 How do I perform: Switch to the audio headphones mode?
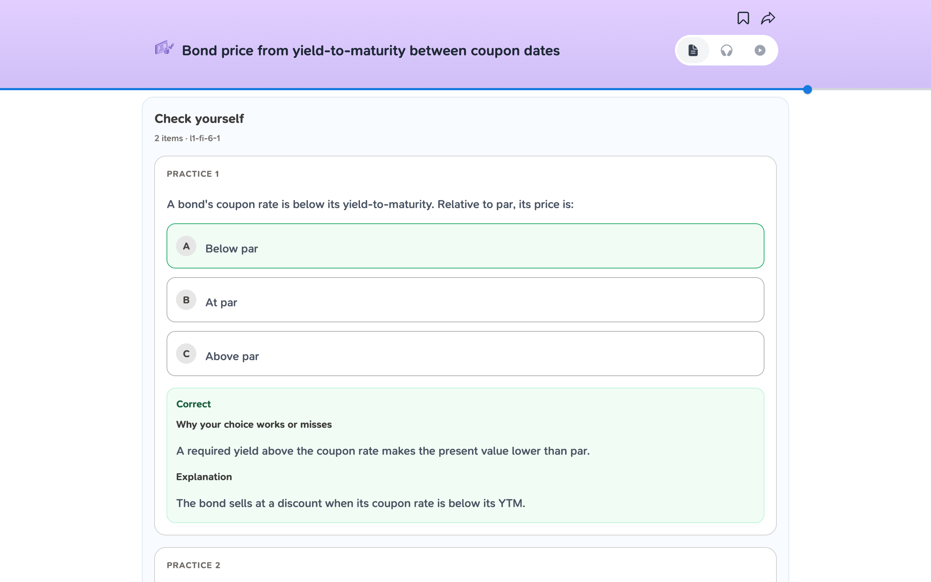pyautogui.click(x=726, y=51)
